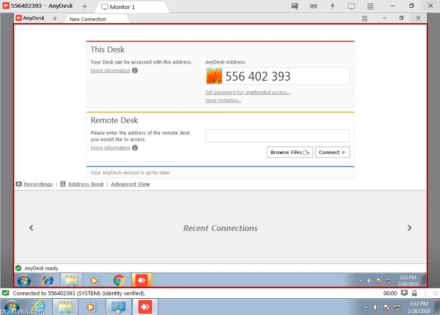Add a session tab beside 556402393 - AnyDesk
440x315 pixels.
[x=85, y=6]
